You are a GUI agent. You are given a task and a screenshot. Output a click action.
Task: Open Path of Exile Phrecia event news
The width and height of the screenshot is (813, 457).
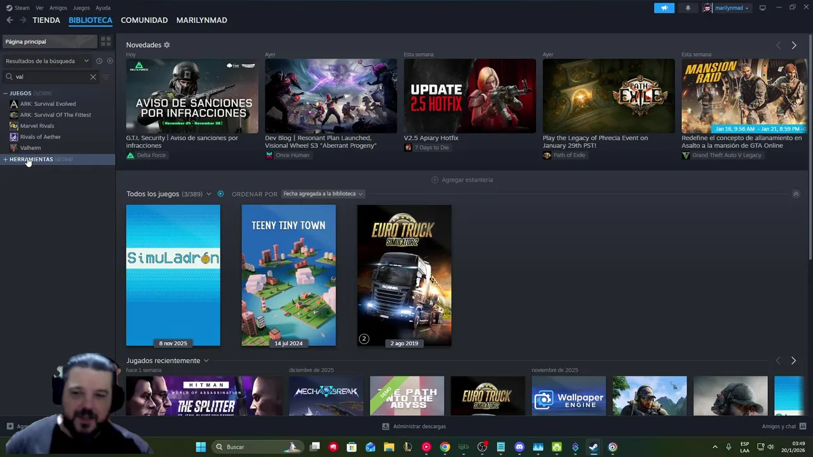(x=608, y=96)
